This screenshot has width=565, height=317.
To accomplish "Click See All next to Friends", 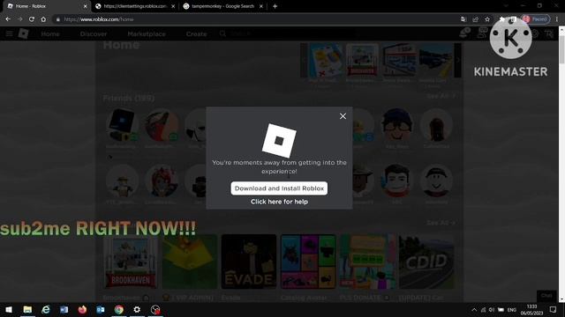I will (x=441, y=96).
